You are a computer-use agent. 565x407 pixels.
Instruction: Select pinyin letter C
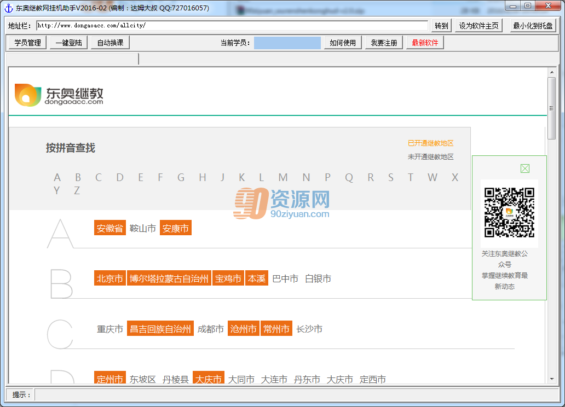point(99,177)
